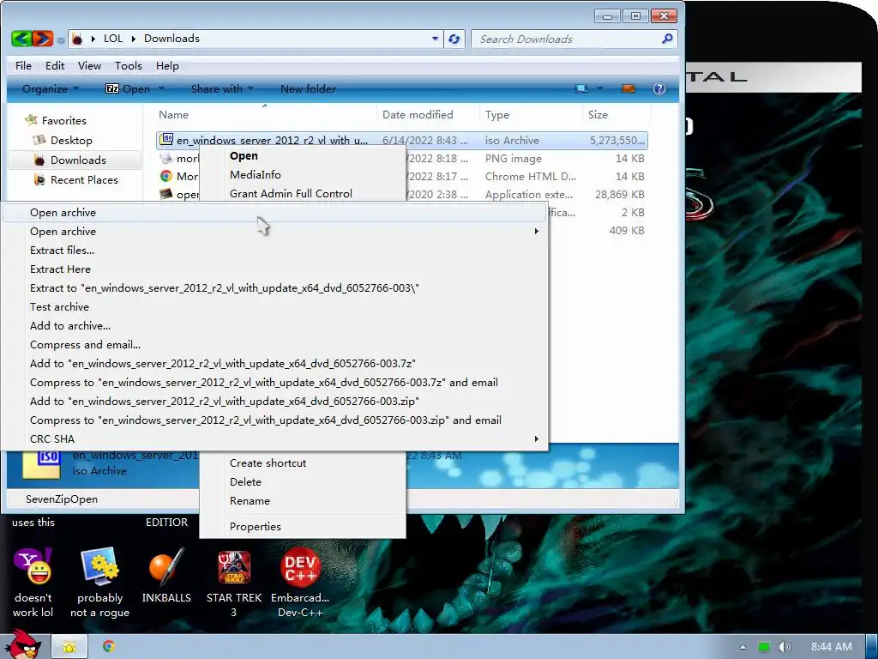Go forward with the orange arrow button
The height and width of the screenshot is (659, 878).
(x=42, y=39)
